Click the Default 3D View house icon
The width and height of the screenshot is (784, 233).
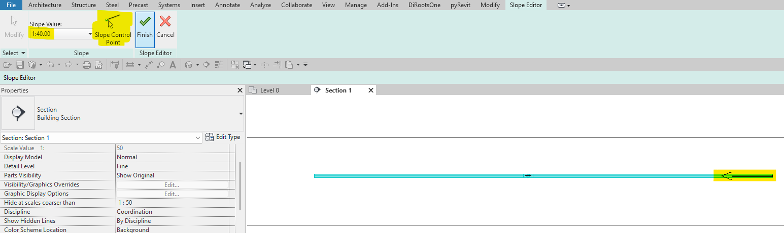point(188,65)
